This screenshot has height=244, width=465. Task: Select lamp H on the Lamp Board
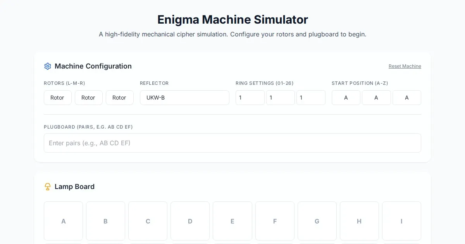(x=359, y=221)
